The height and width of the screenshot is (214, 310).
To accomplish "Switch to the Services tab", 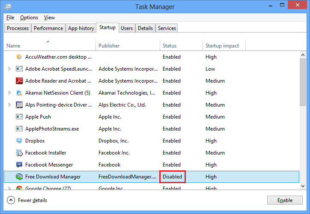I will 167,28.
